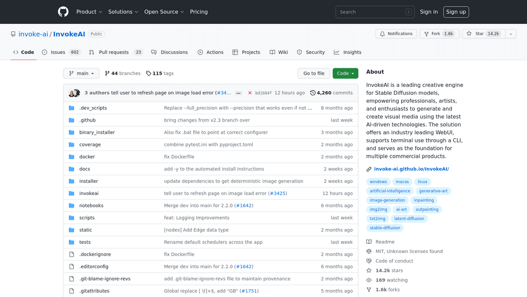Click the Readme book icon
The height and width of the screenshot is (297, 527).
(x=369, y=242)
